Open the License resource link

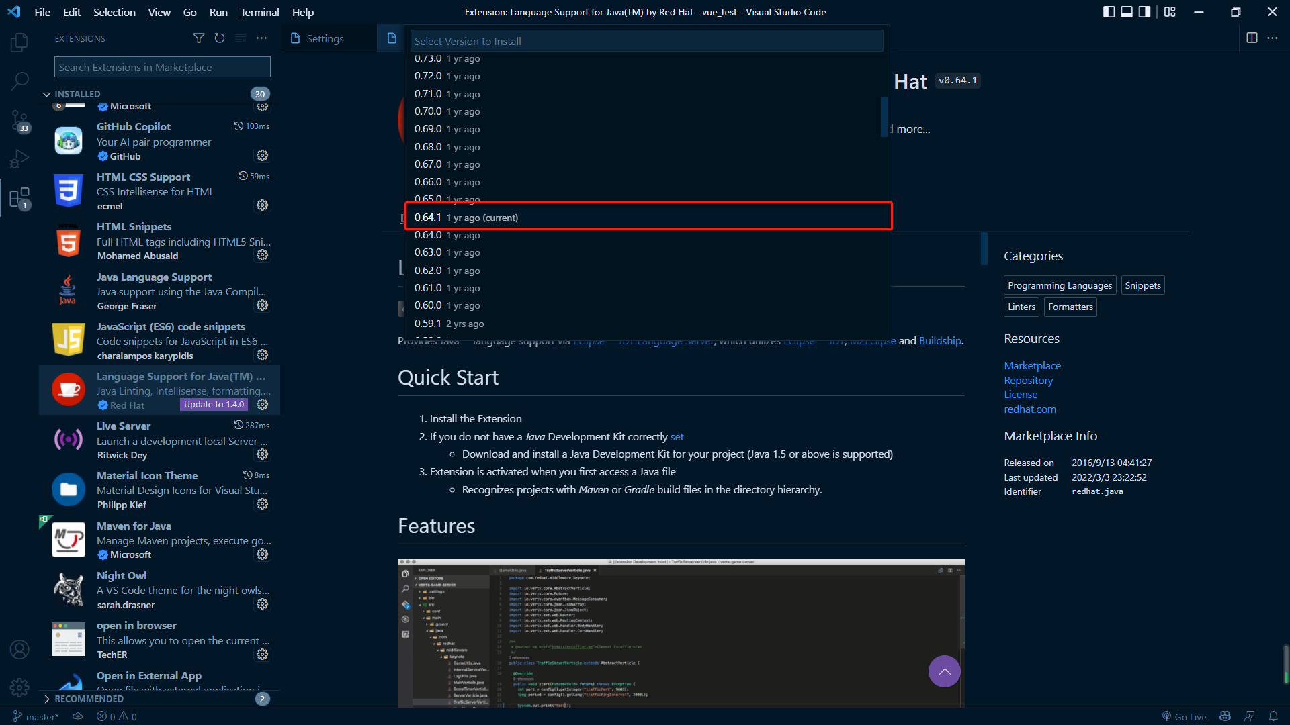(x=1021, y=395)
